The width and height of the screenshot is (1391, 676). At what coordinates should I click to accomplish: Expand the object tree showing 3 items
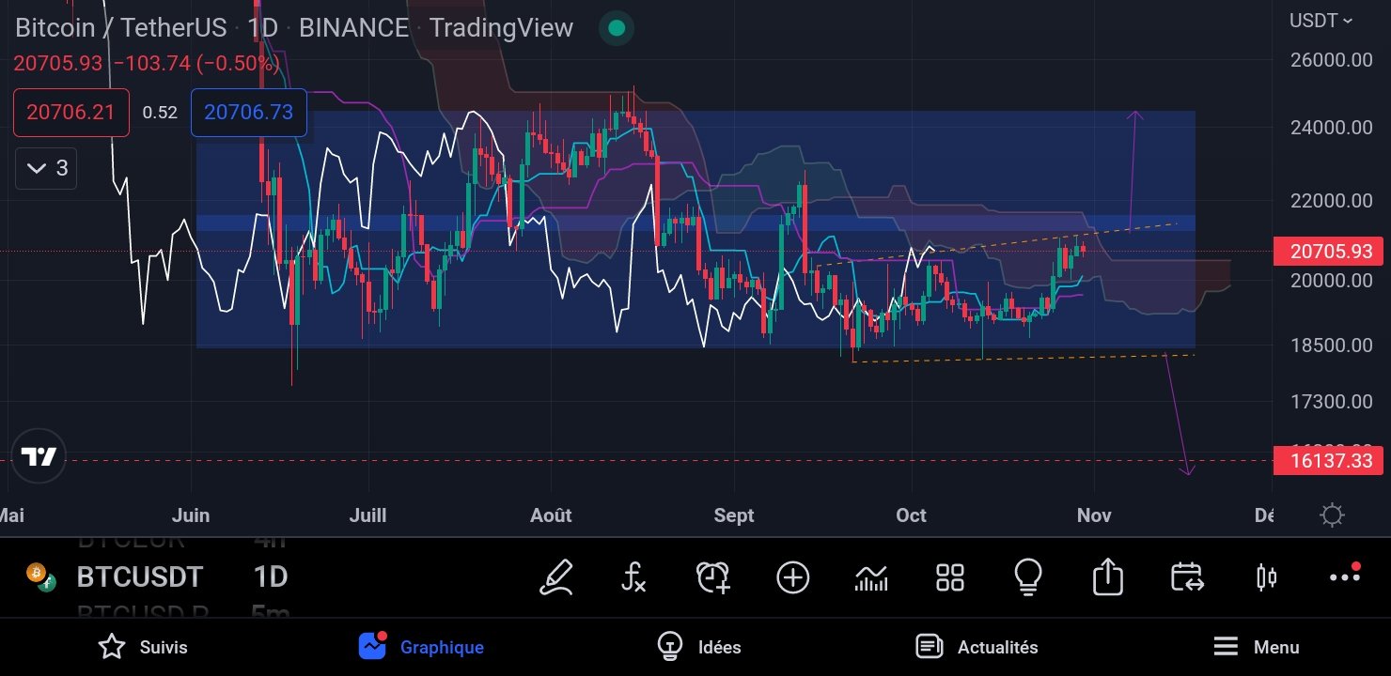pyautogui.click(x=45, y=168)
